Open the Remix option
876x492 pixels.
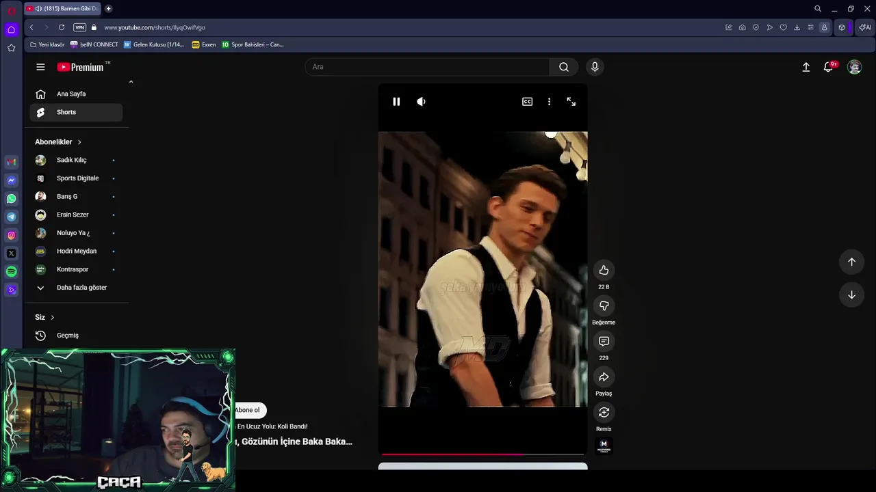click(604, 412)
